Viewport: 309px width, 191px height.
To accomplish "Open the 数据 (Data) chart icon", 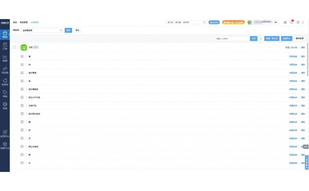I will (x=5, y=58).
